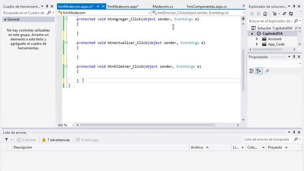Click the editor horizontal scrollbar thumb
Image resolution: width=304 pixels, height=171 pixels.
click(x=147, y=125)
